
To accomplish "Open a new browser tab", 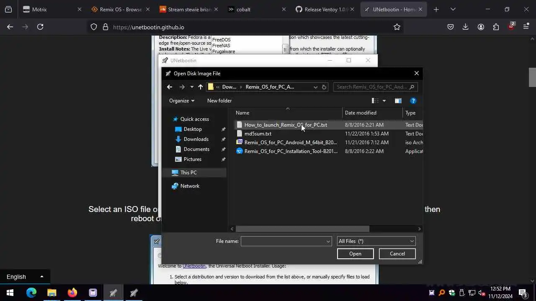I will pos(436,9).
